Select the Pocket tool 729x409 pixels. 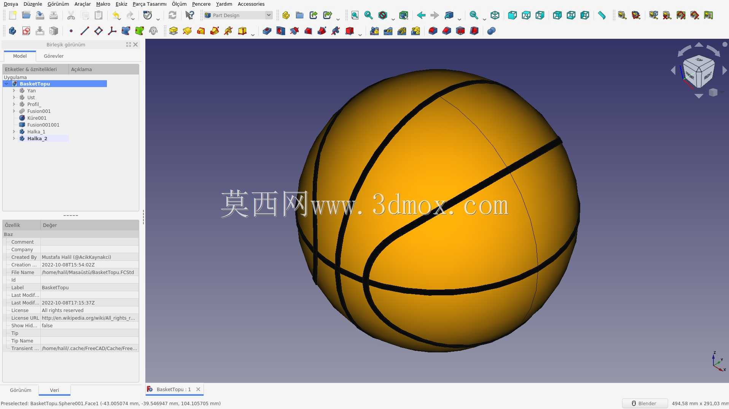267,31
